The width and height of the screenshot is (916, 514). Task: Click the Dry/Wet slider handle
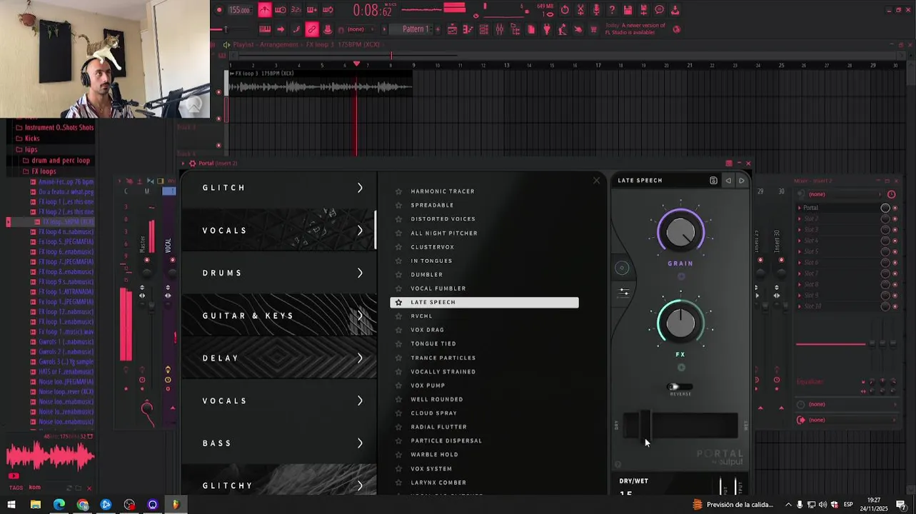click(644, 425)
